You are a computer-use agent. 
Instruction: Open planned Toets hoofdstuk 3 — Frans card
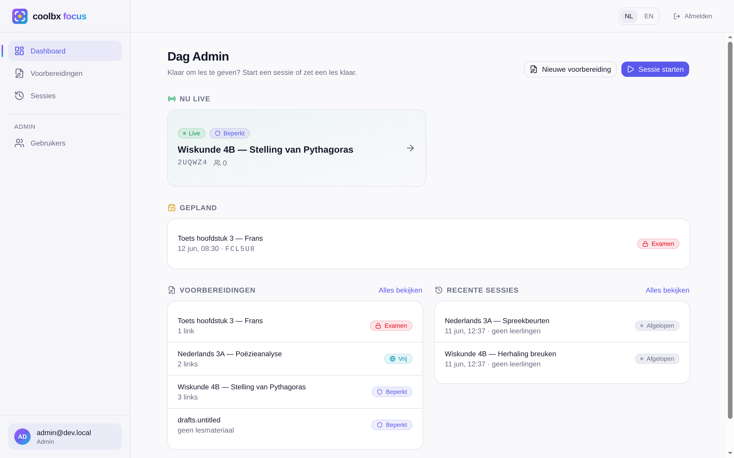click(x=429, y=244)
